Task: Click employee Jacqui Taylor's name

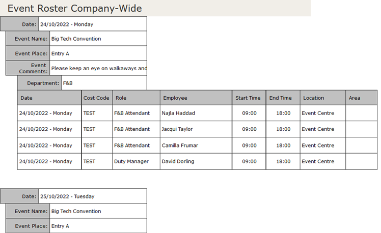Action: [177, 129]
